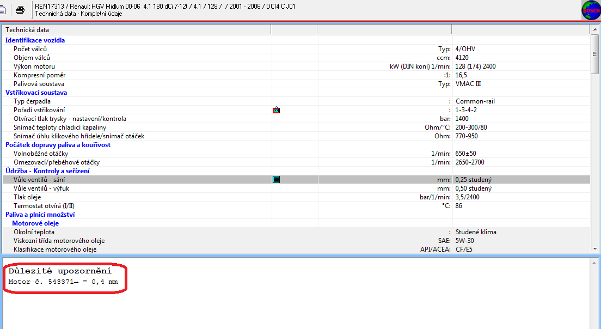This screenshot has width=601, height=329.
Task: Select the Počet válců row
Action: click(296, 49)
